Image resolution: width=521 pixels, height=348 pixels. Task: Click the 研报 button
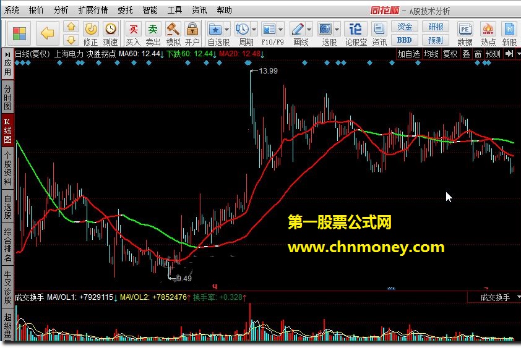[435, 27]
